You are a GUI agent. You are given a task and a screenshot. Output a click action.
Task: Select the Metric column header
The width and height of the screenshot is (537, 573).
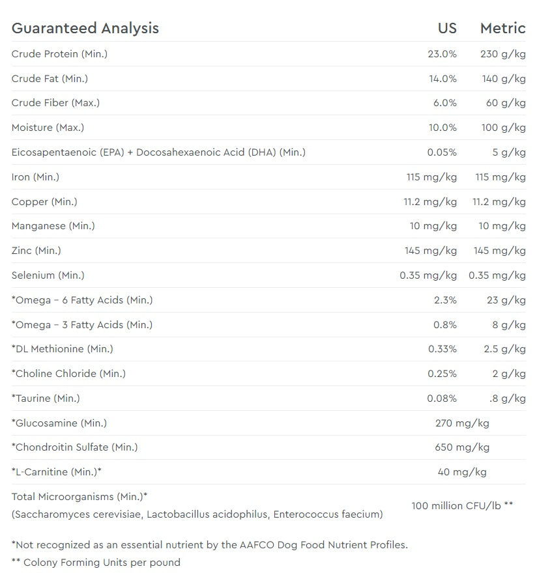[x=502, y=28]
